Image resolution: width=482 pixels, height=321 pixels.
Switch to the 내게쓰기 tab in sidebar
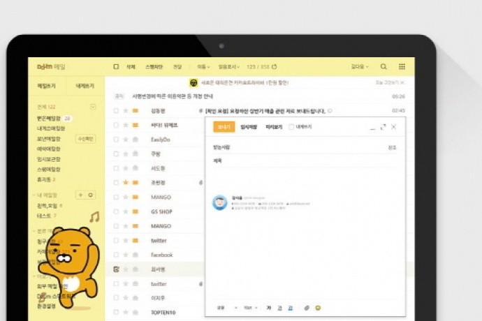pyautogui.click(x=85, y=86)
